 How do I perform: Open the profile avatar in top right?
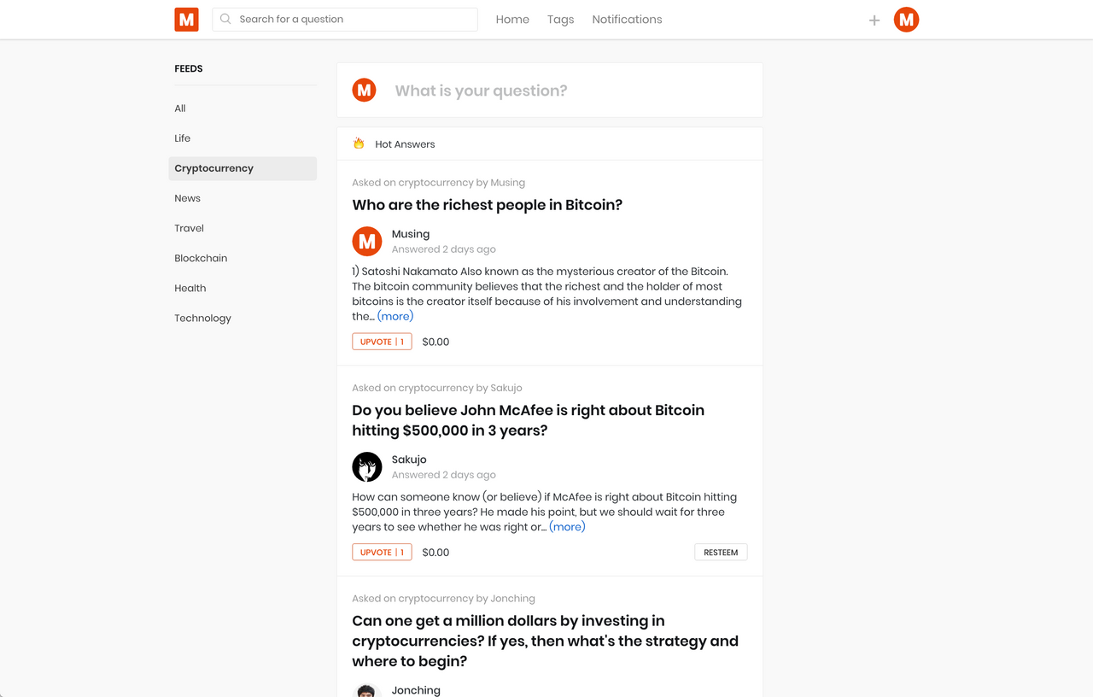[906, 20]
